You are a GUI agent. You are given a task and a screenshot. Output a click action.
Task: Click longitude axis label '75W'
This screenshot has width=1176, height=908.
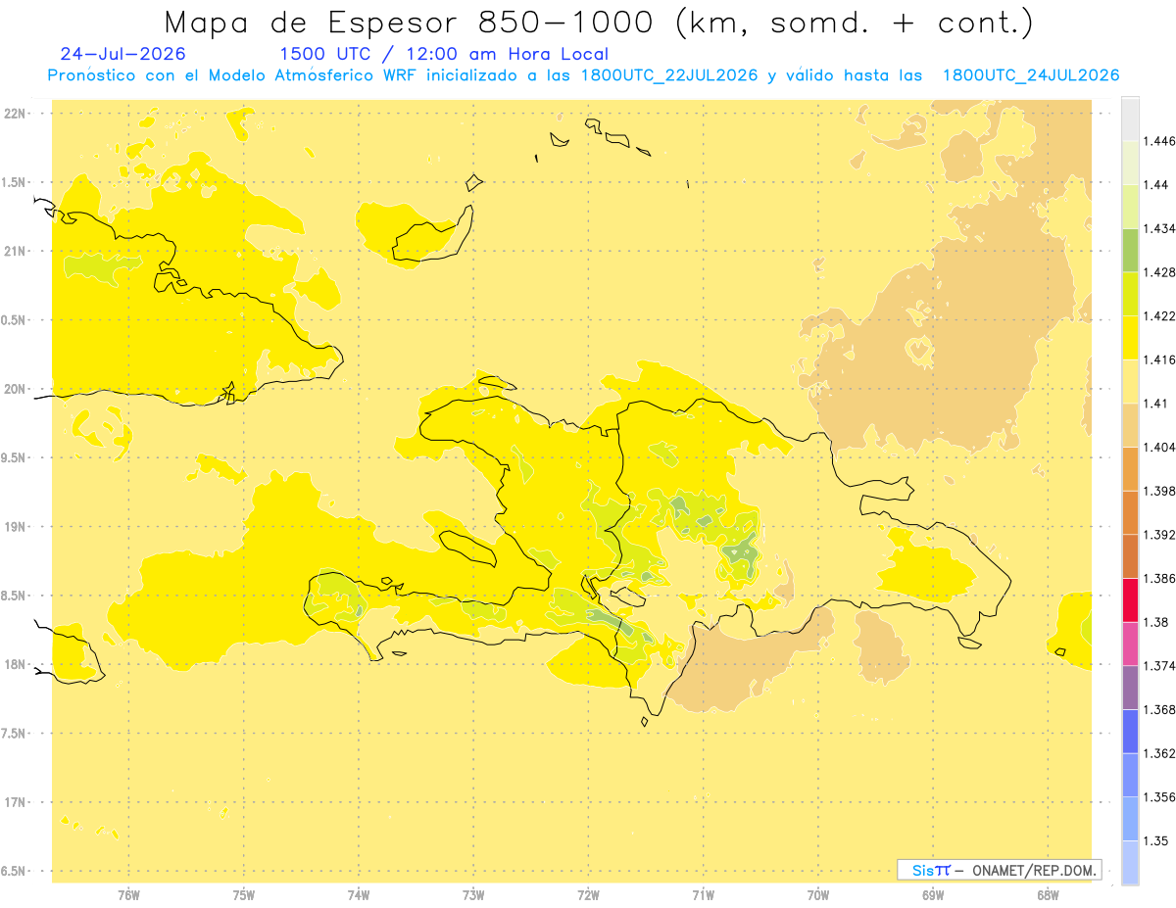coord(244,894)
